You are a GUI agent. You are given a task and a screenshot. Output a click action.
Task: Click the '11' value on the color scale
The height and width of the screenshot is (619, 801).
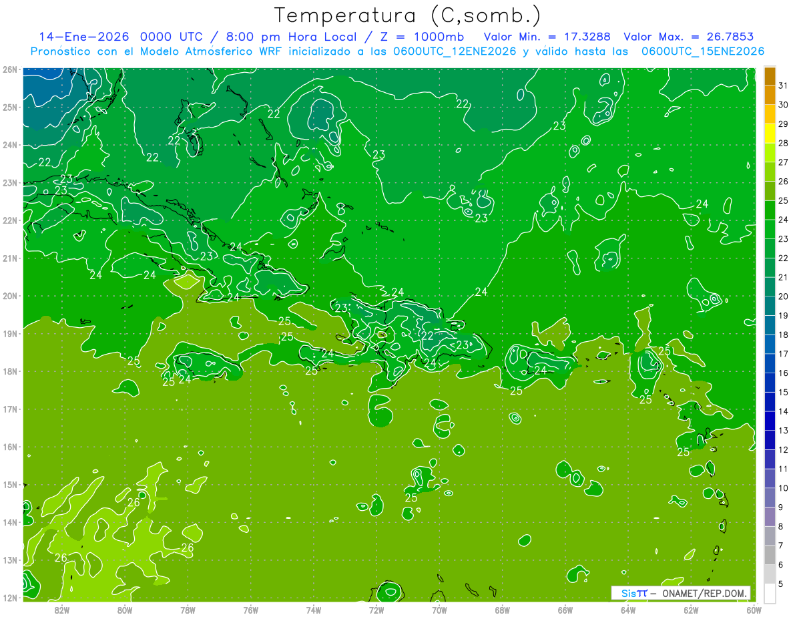(784, 469)
